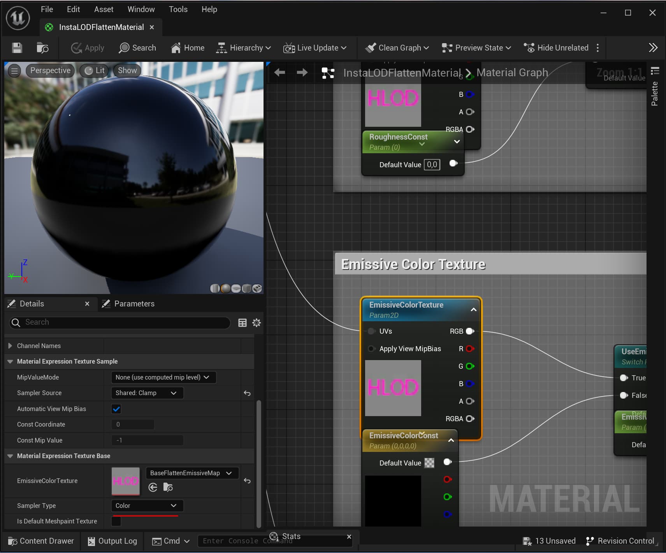Image resolution: width=666 pixels, height=553 pixels.
Task: Reset Sampler Source to default value
Action: [247, 393]
